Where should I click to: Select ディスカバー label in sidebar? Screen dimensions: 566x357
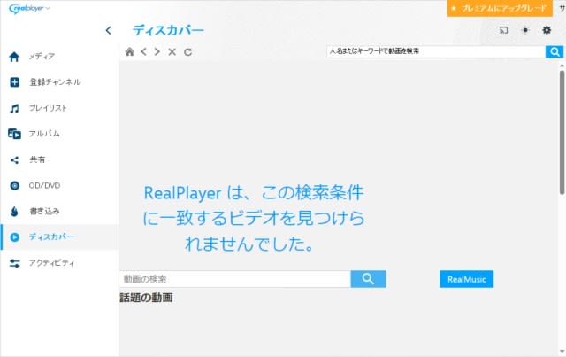(x=51, y=237)
